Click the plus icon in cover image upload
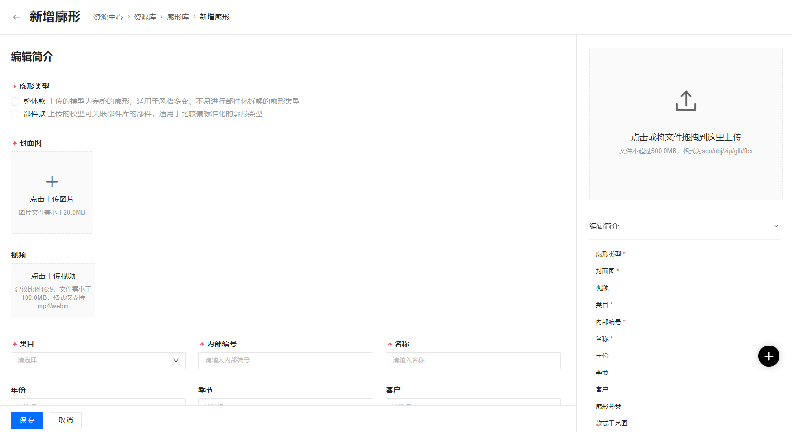The width and height of the screenshot is (792, 432). pyautogui.click(x=52, y=182)
